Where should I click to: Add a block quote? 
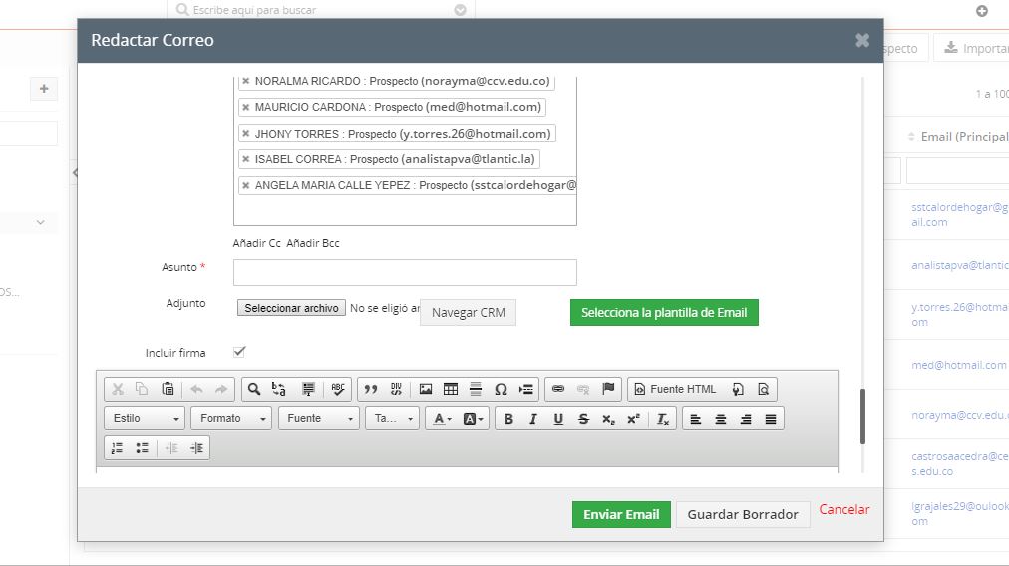click(371, 389)
